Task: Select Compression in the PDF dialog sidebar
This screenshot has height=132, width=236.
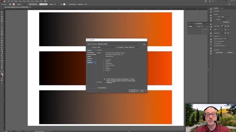Action: (90, 52)
